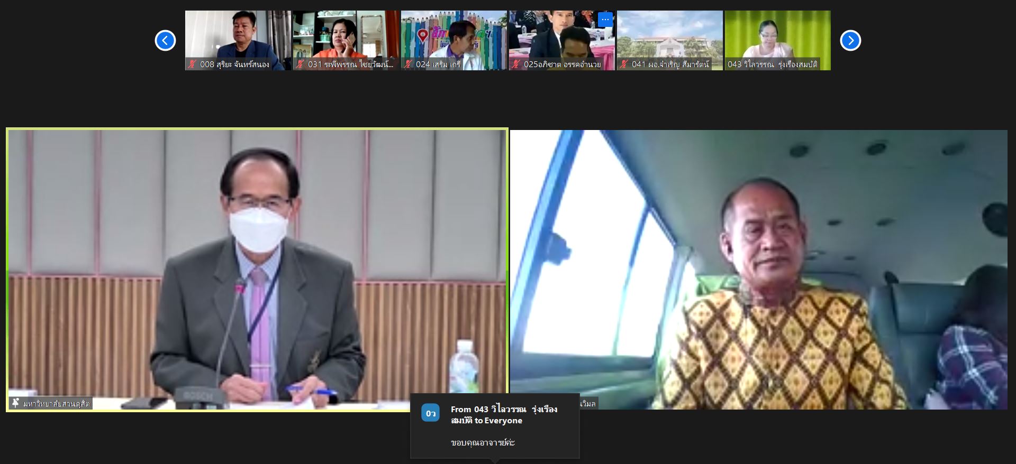Click the 'From 043 ... to Everyone' notification header
The image size is (1016, 464).
(503, 415)
